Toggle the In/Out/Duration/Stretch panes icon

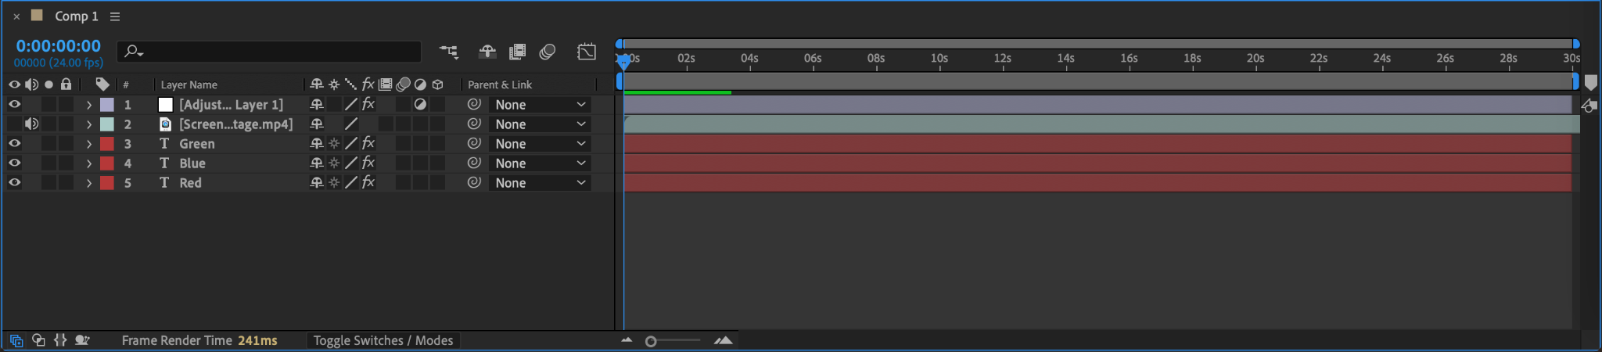60,340
